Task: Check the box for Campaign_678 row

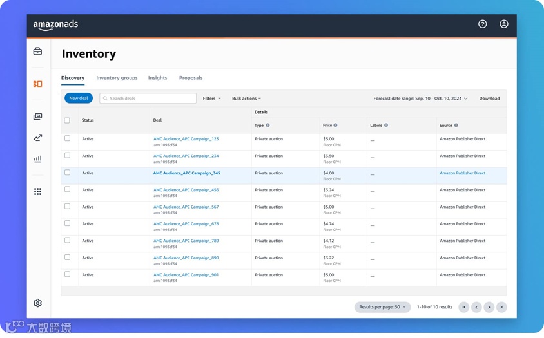Action: click(x=67, y=223)
